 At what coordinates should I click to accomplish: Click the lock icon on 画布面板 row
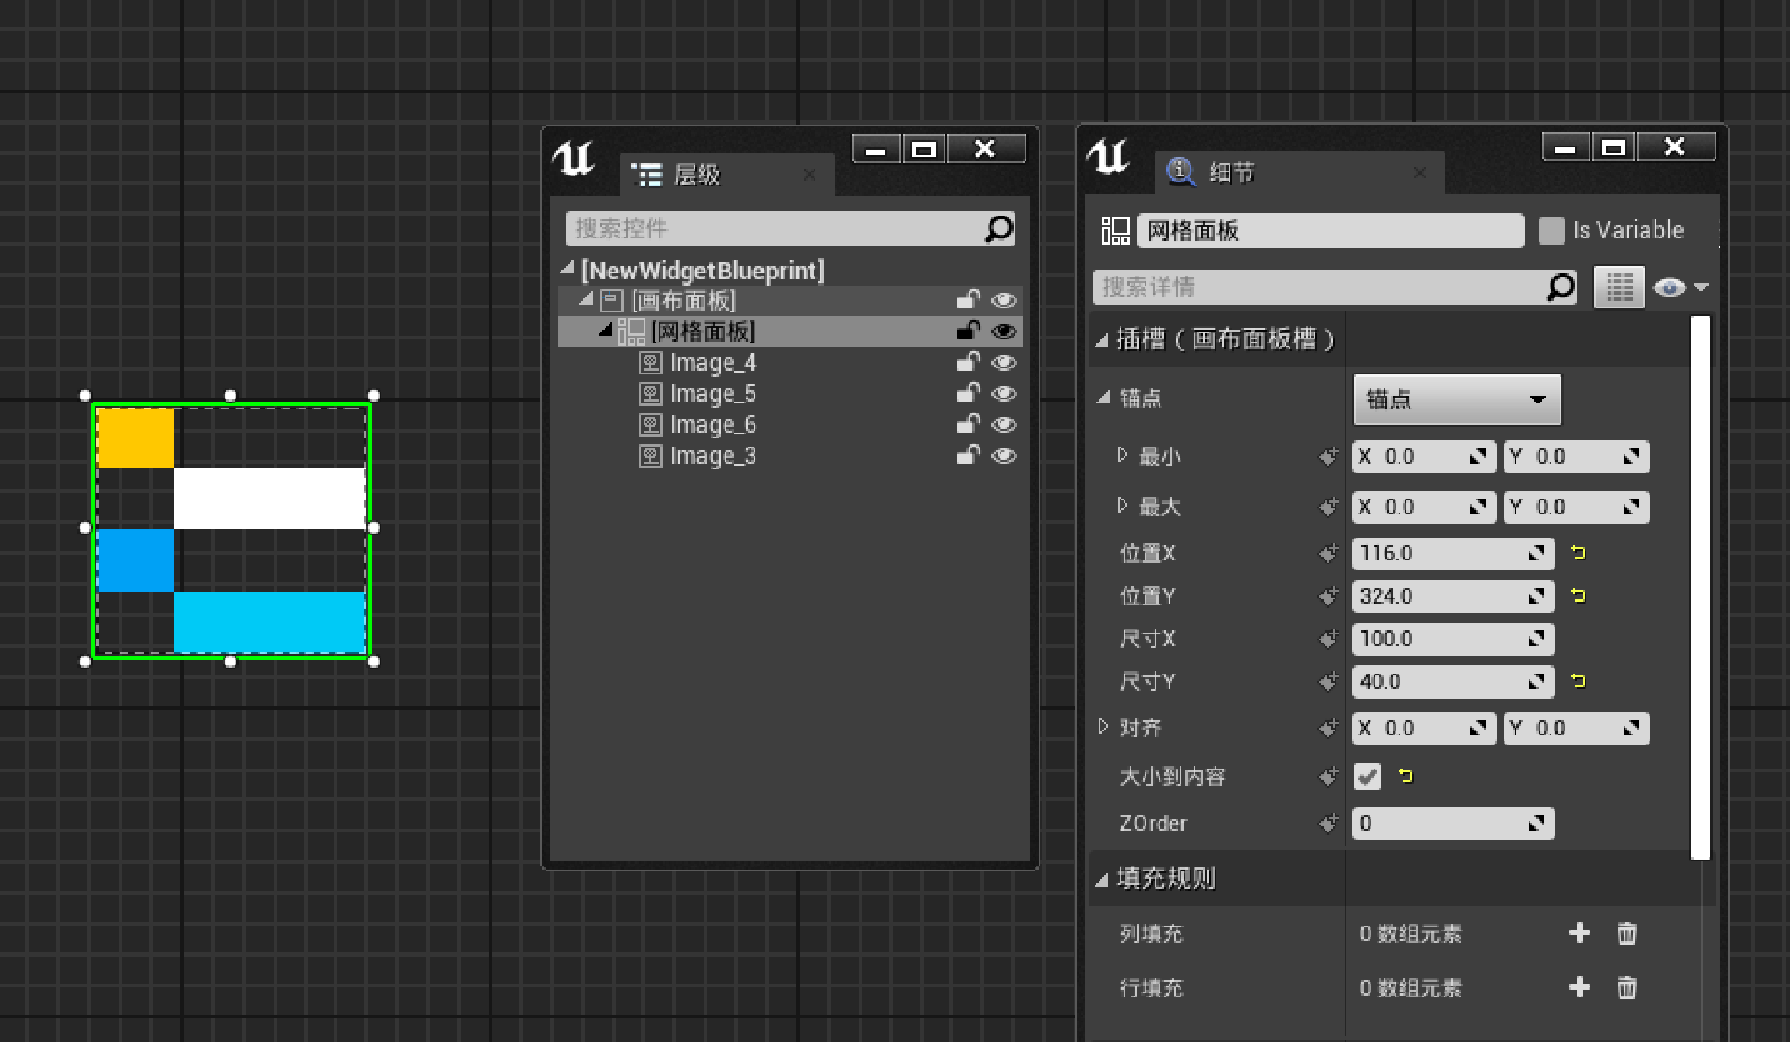coord(967,300)
